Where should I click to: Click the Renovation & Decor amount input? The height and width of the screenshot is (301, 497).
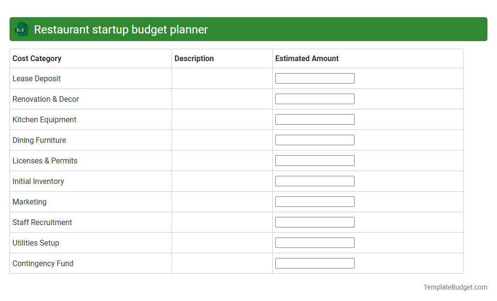pyautogui.click(x=314, y=98)
